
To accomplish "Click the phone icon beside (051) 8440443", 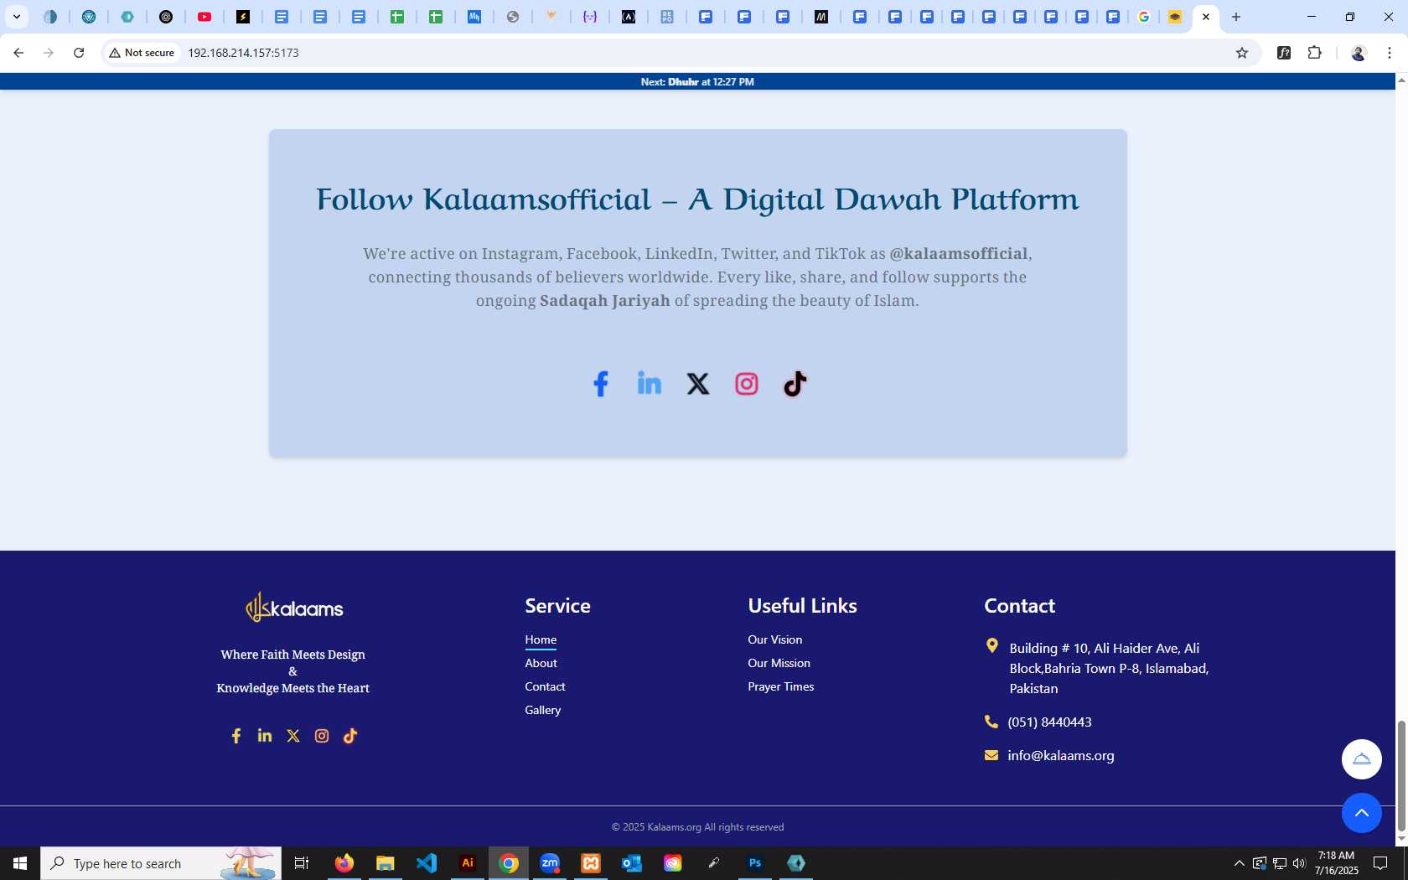I will coord(991,722).
